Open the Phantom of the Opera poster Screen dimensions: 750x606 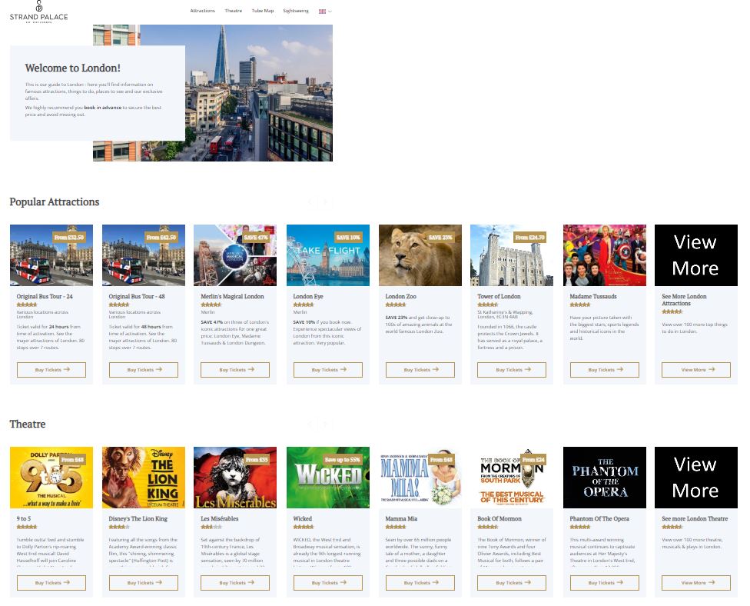(x=605, y=478)
